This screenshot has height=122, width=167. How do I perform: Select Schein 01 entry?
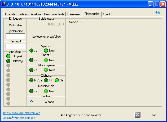click(x=75, y=22)
